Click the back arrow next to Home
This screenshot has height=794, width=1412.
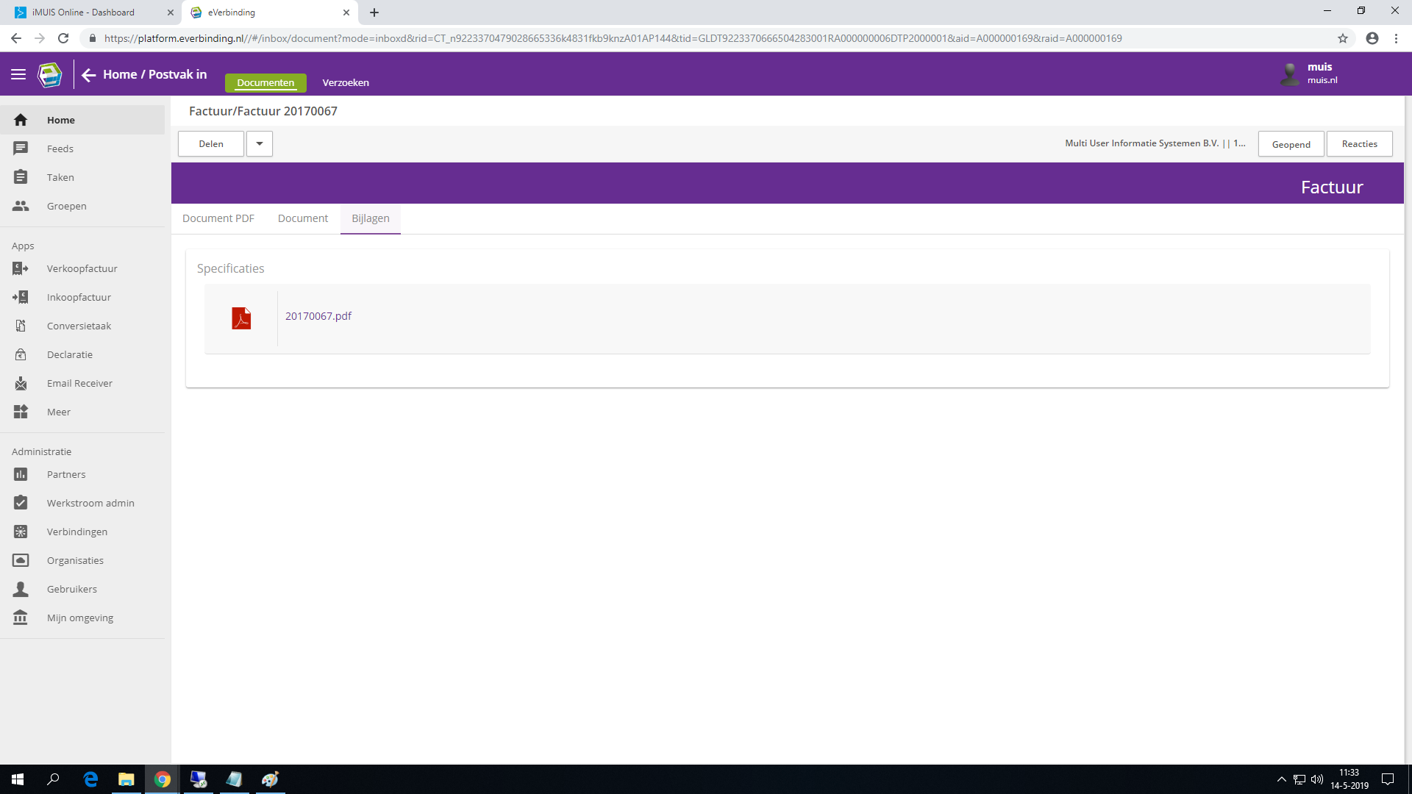click(89, 74)
